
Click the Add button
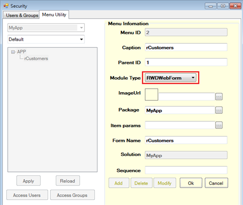119,183
